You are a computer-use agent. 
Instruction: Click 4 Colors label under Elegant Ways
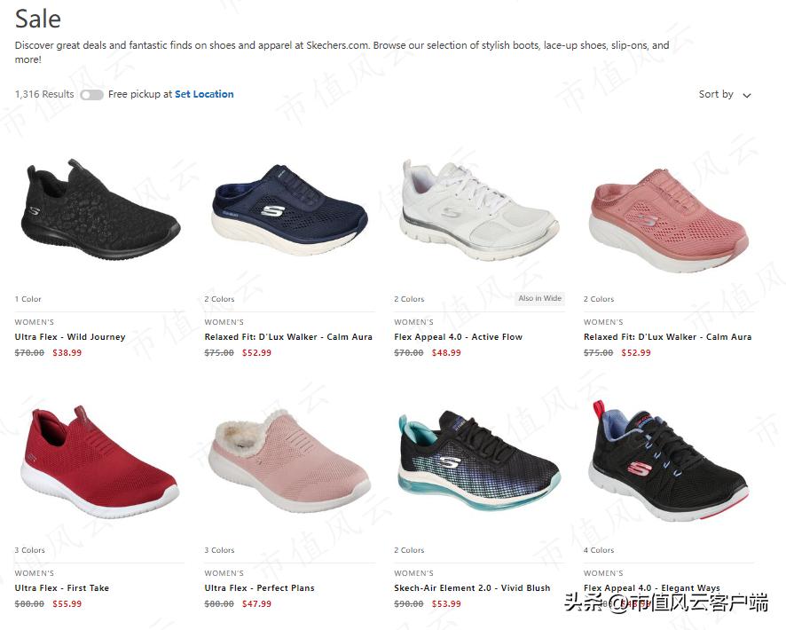pos(599,550)
